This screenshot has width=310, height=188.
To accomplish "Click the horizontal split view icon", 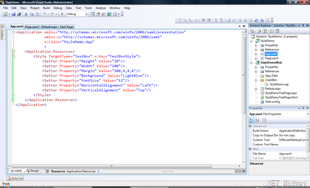I will [x=240, y=171].
